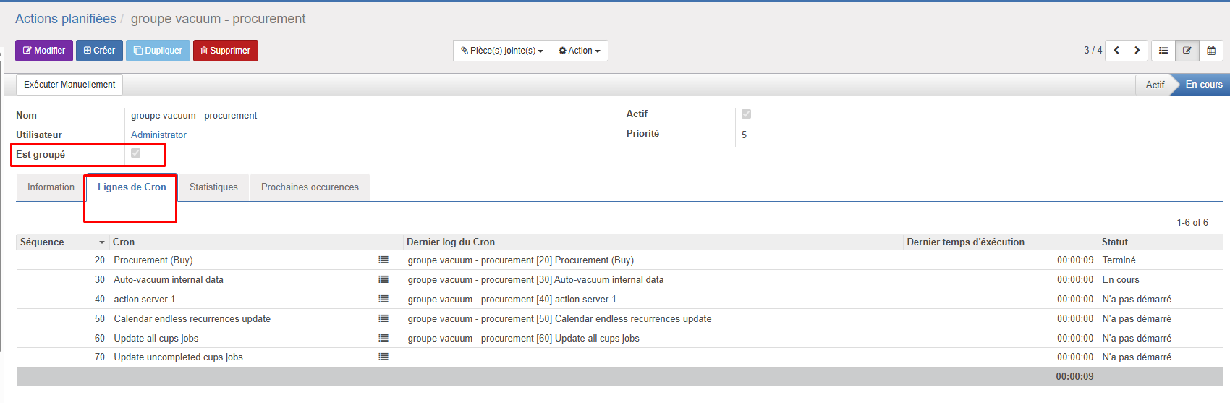Open list icon for Procurement (Buy) row

(x=383, y=260)
